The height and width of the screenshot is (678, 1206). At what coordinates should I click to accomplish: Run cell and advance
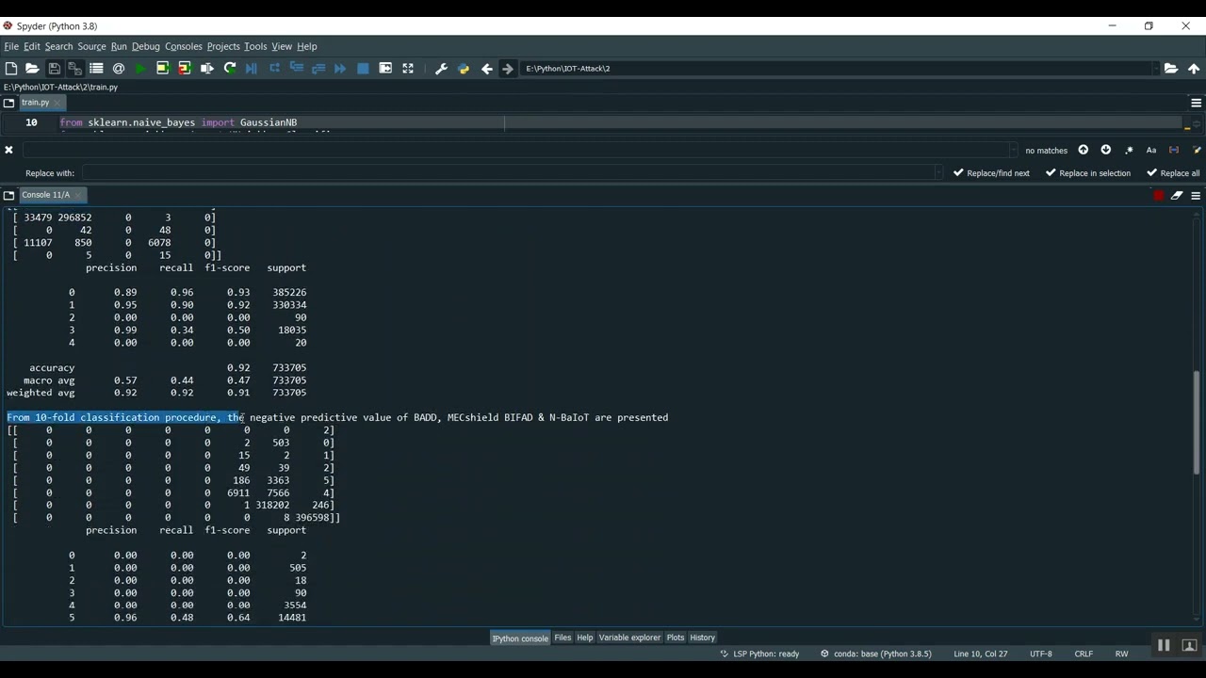185,69
